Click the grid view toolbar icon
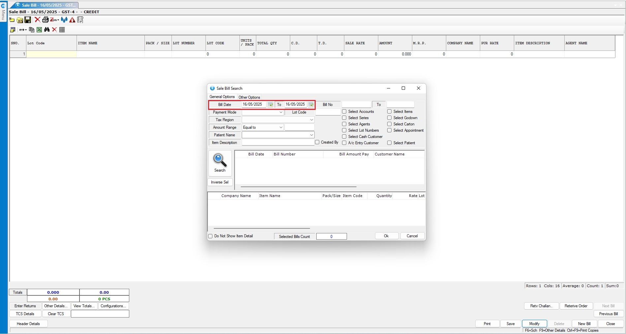Screen dimensions: 626x334 tap(62, 30)
